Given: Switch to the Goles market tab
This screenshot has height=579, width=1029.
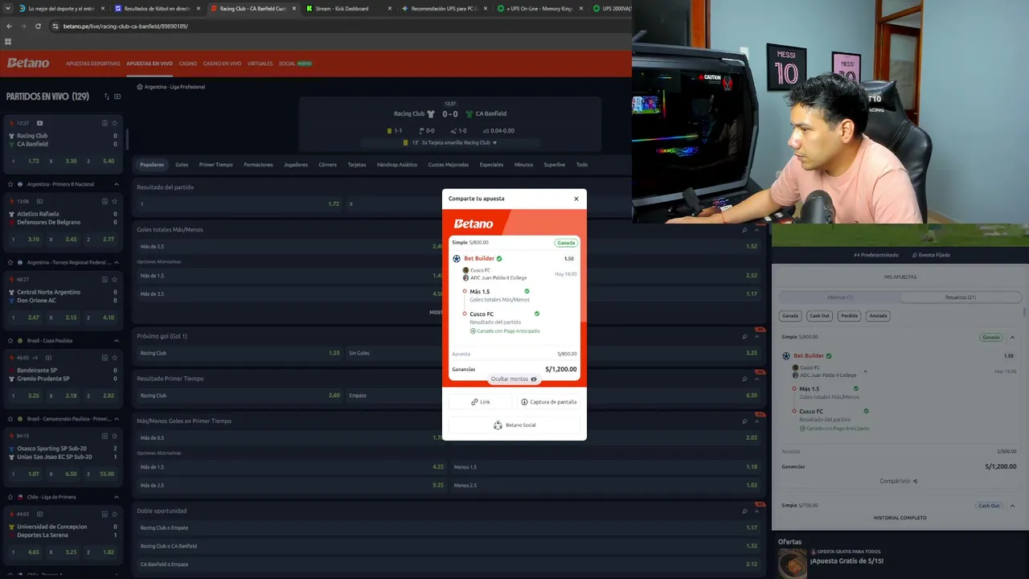Looking at the screenshot, I should (182, 165).
